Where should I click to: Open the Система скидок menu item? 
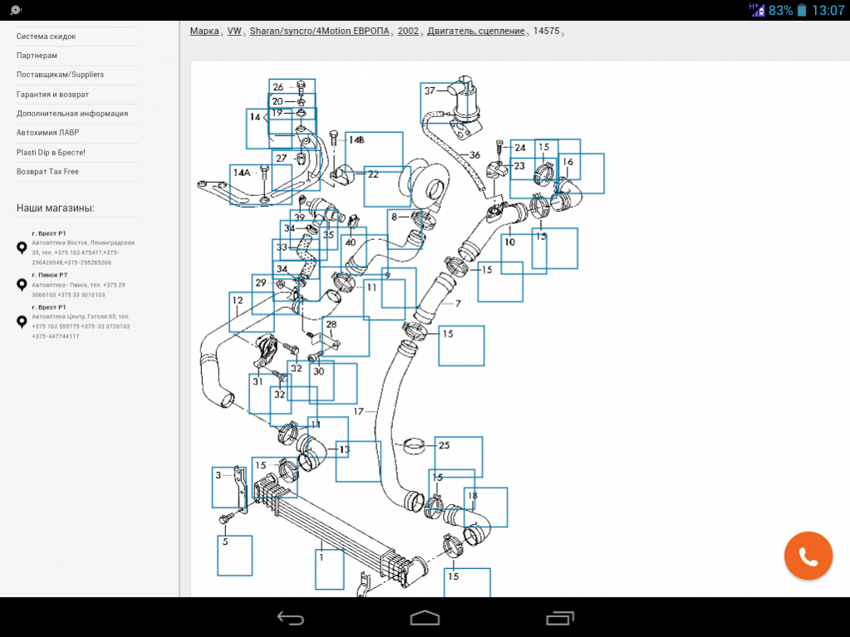47,37
